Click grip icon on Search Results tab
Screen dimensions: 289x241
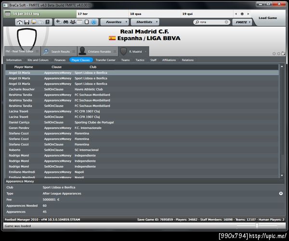[x=74, y=52]
